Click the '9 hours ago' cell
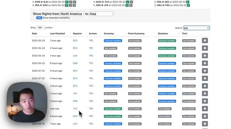This screenshot has height=129, width=231. pos(56,63)
